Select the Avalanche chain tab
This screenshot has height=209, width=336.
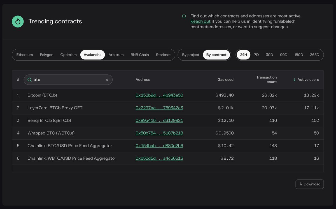[x=93, y=55]
